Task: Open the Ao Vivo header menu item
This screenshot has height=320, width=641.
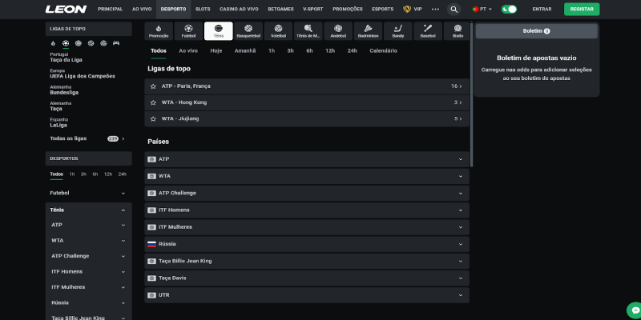Action: click(142, 9)
